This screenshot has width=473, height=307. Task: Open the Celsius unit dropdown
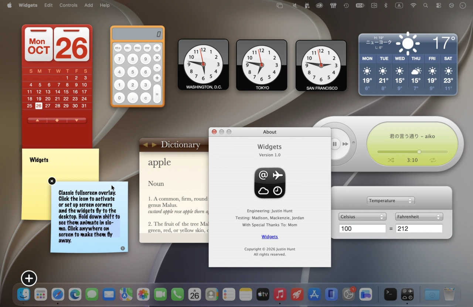pyautogui.click(x=363, y=217)
